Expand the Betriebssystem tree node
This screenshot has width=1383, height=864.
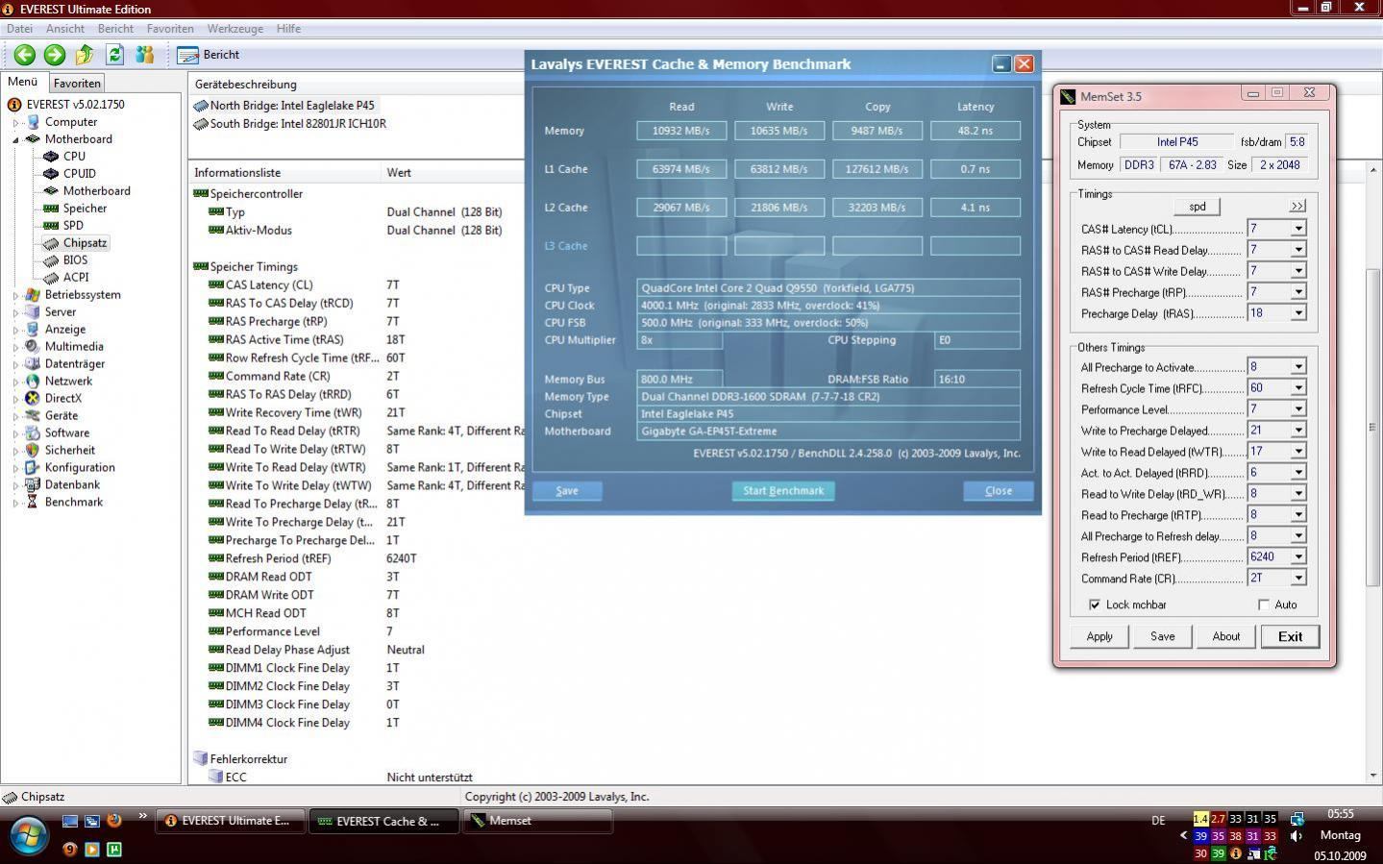pos(15,295)
